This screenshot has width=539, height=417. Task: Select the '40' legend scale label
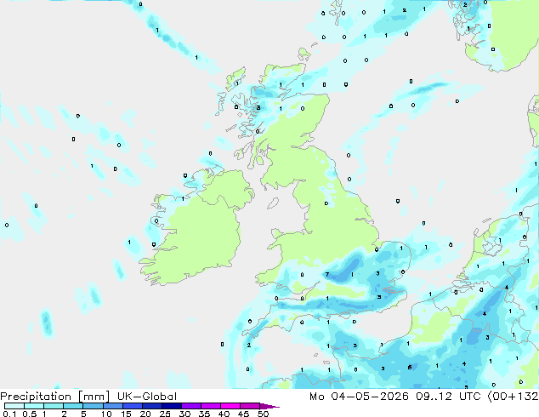pos(224,414)
